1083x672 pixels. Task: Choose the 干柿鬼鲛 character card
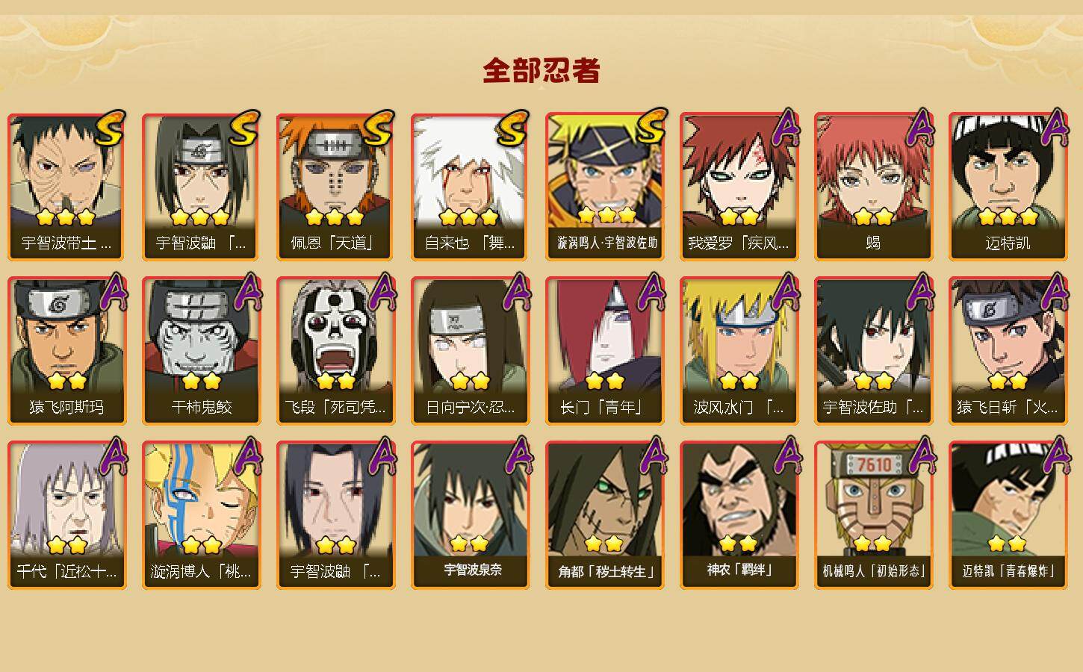point(202,351)
